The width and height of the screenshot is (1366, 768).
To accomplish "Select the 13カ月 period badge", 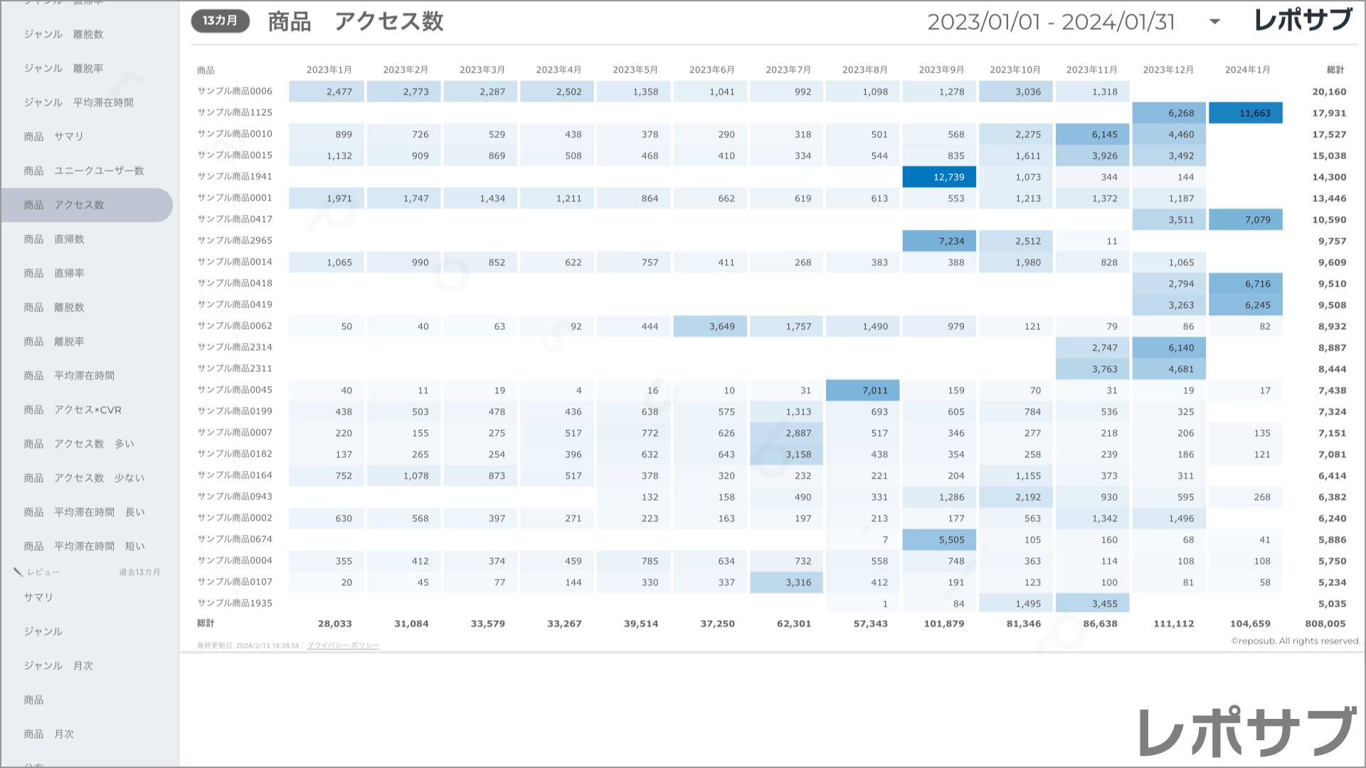I will (220, 21).
